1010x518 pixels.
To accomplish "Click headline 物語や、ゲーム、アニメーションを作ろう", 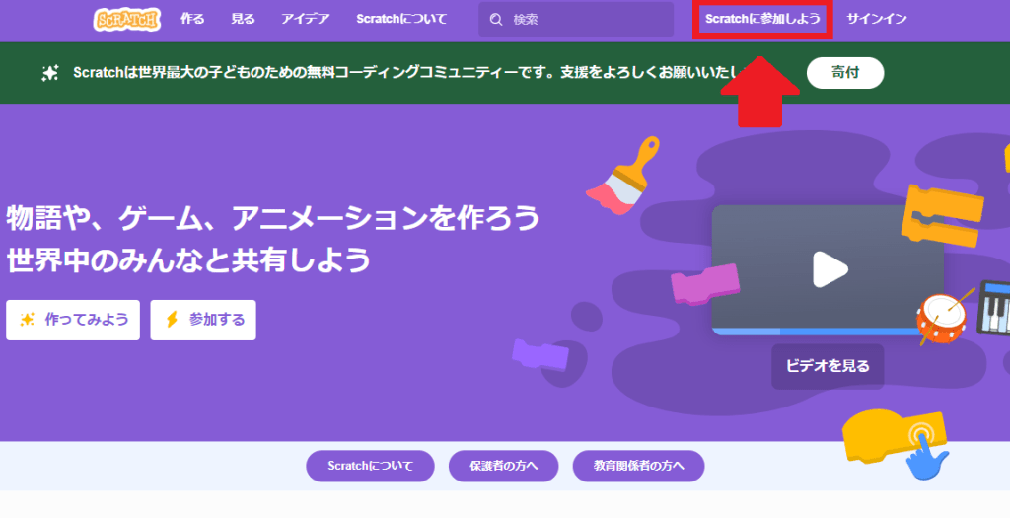I will tap(273, 218).
